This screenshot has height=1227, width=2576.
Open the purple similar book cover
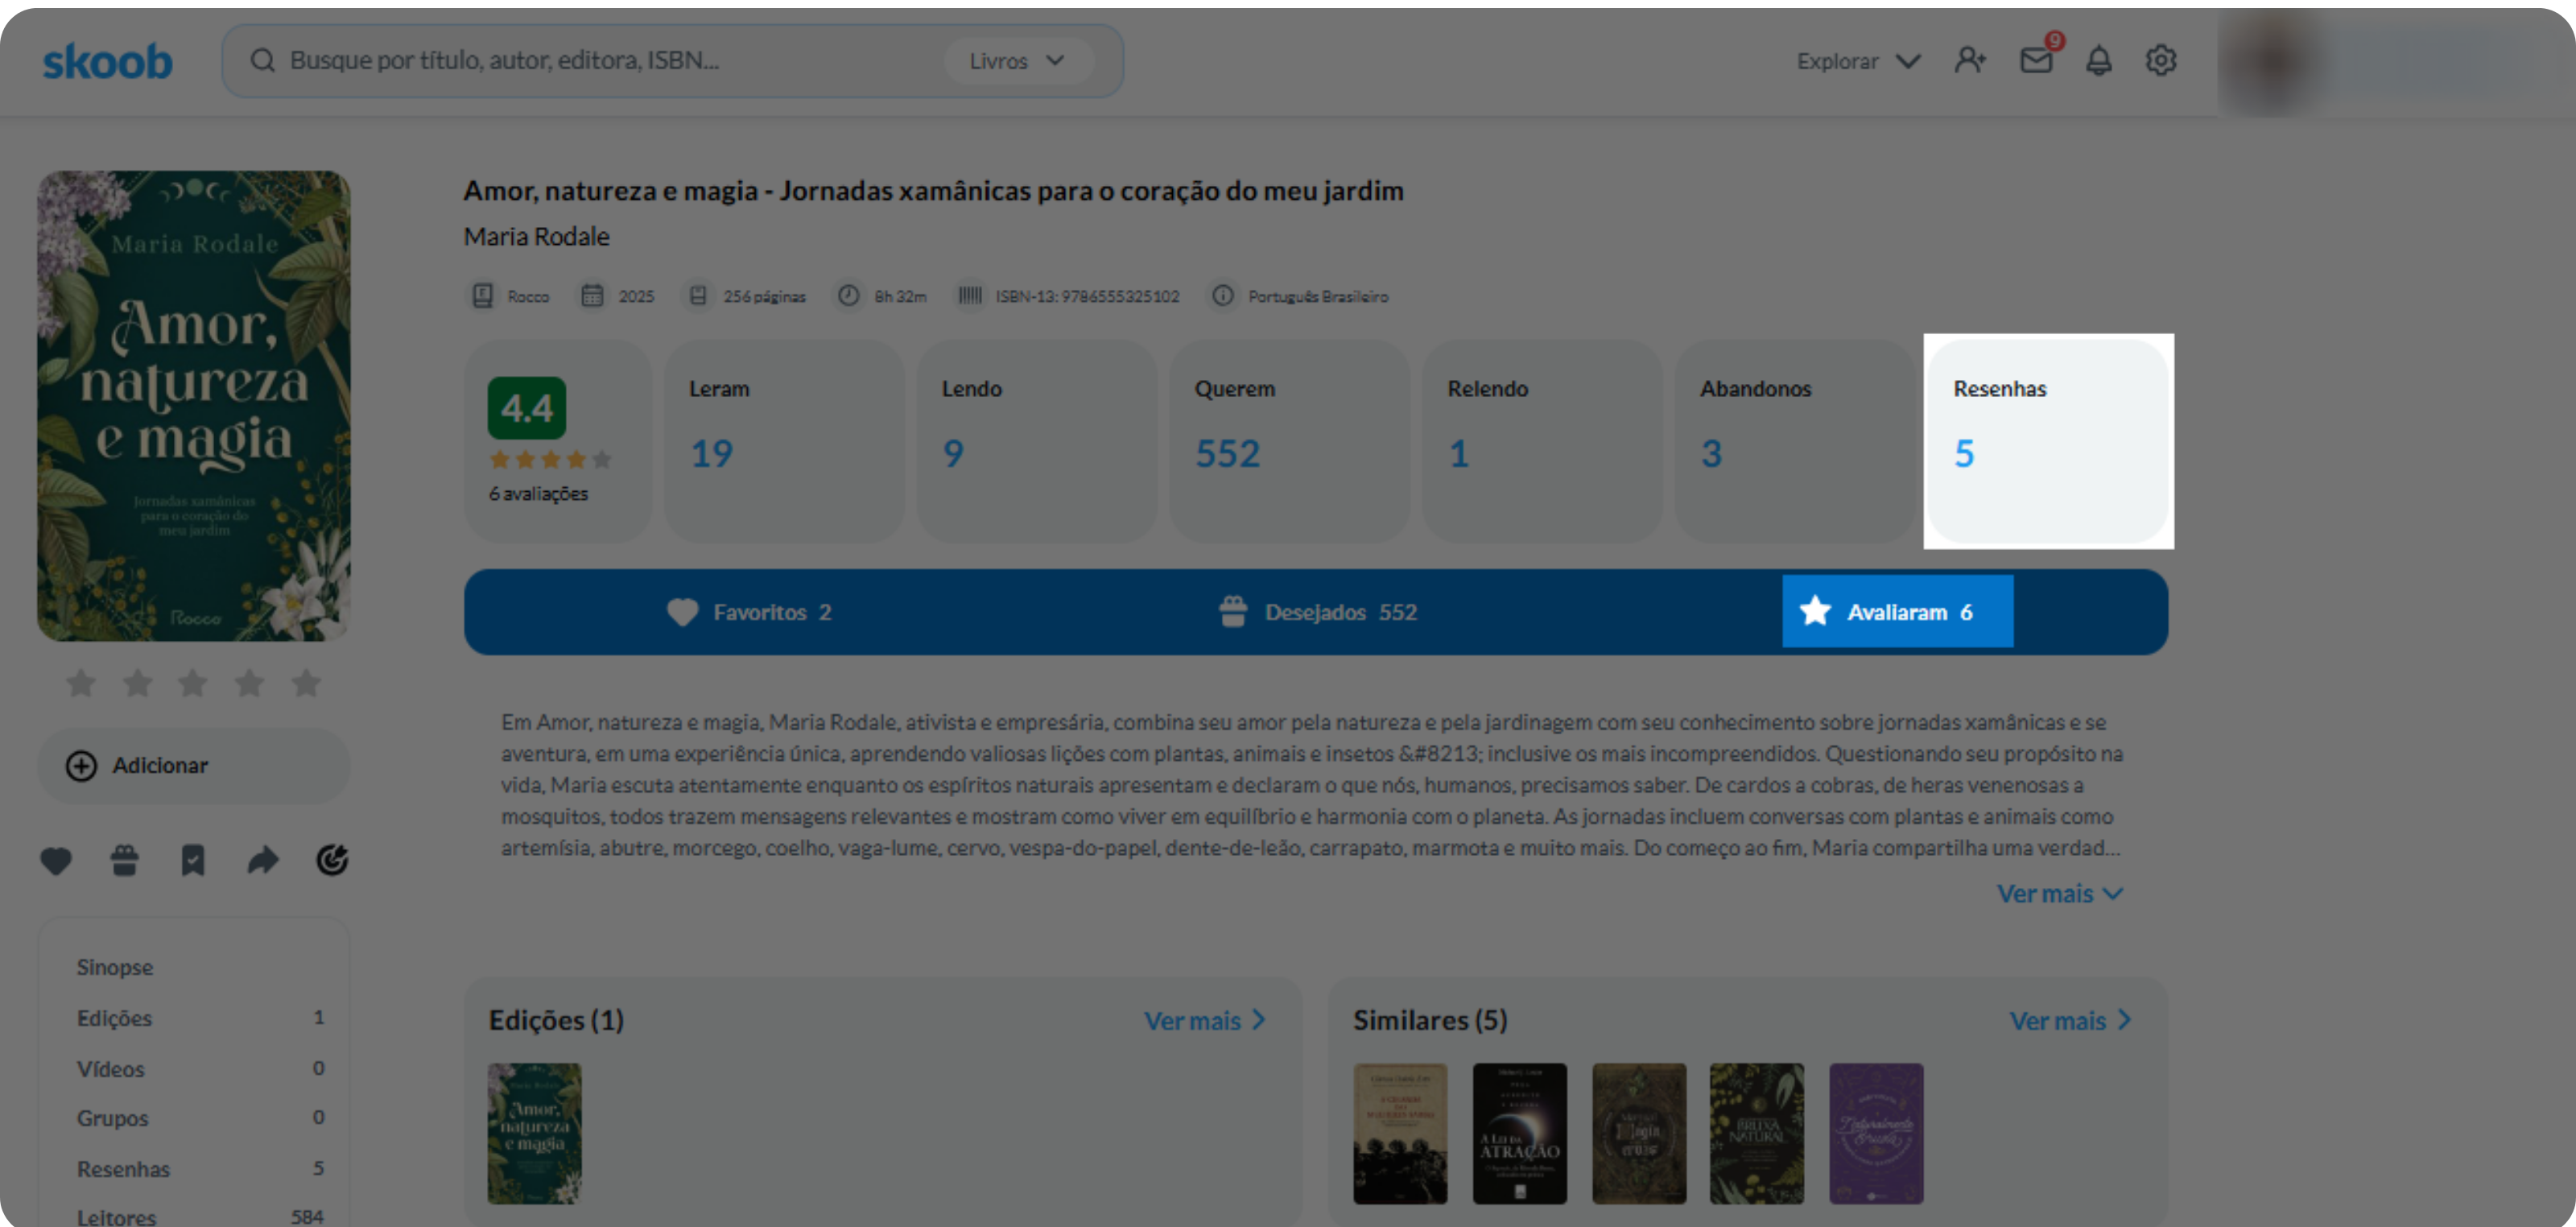pyautogui.click(x=1876, y=1134)
